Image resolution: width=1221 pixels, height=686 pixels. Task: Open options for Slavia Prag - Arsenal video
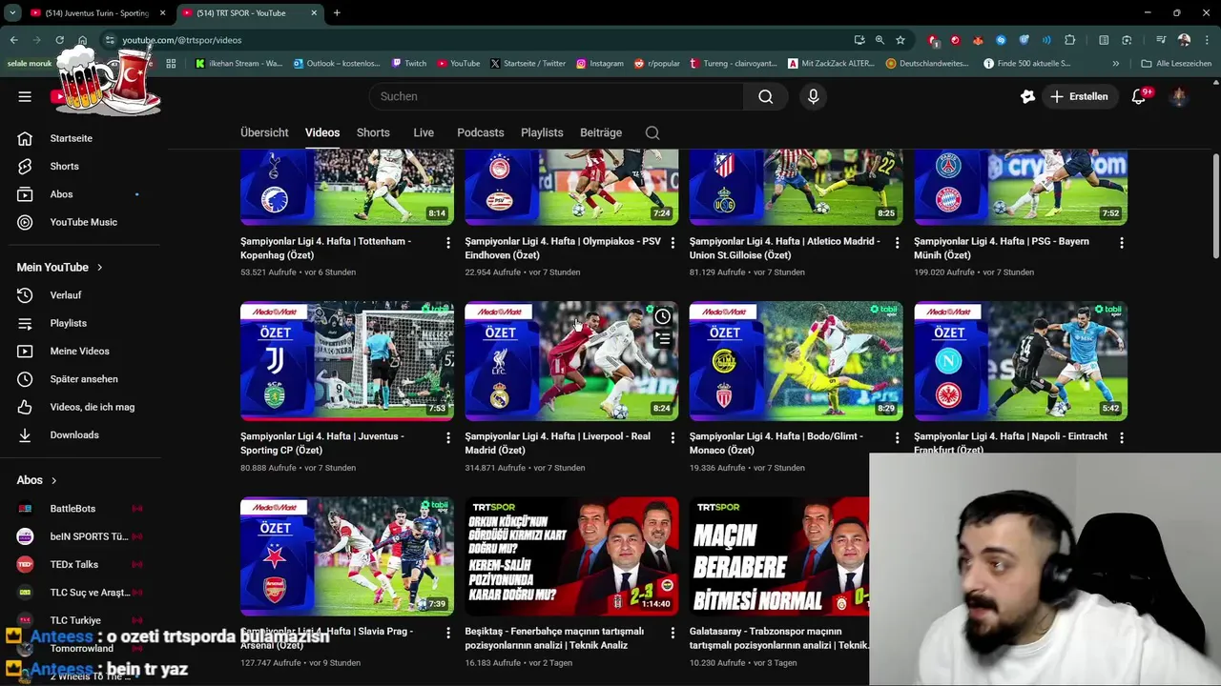point(448,634)
